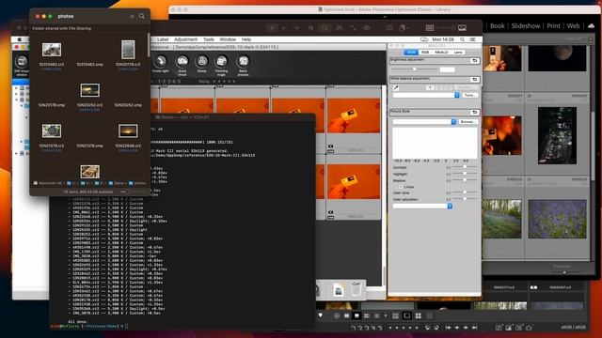The width and height of the screenshot is (602, 338).
Task: Click the photos folder in Finder path bar
Action: 137,183
